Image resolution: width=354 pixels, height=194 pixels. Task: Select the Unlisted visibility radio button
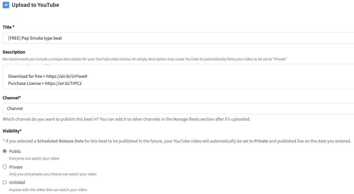click(5, 182)
